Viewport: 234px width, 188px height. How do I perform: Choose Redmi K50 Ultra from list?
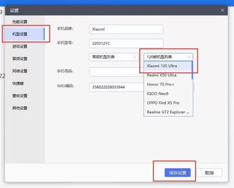(168, 75)
